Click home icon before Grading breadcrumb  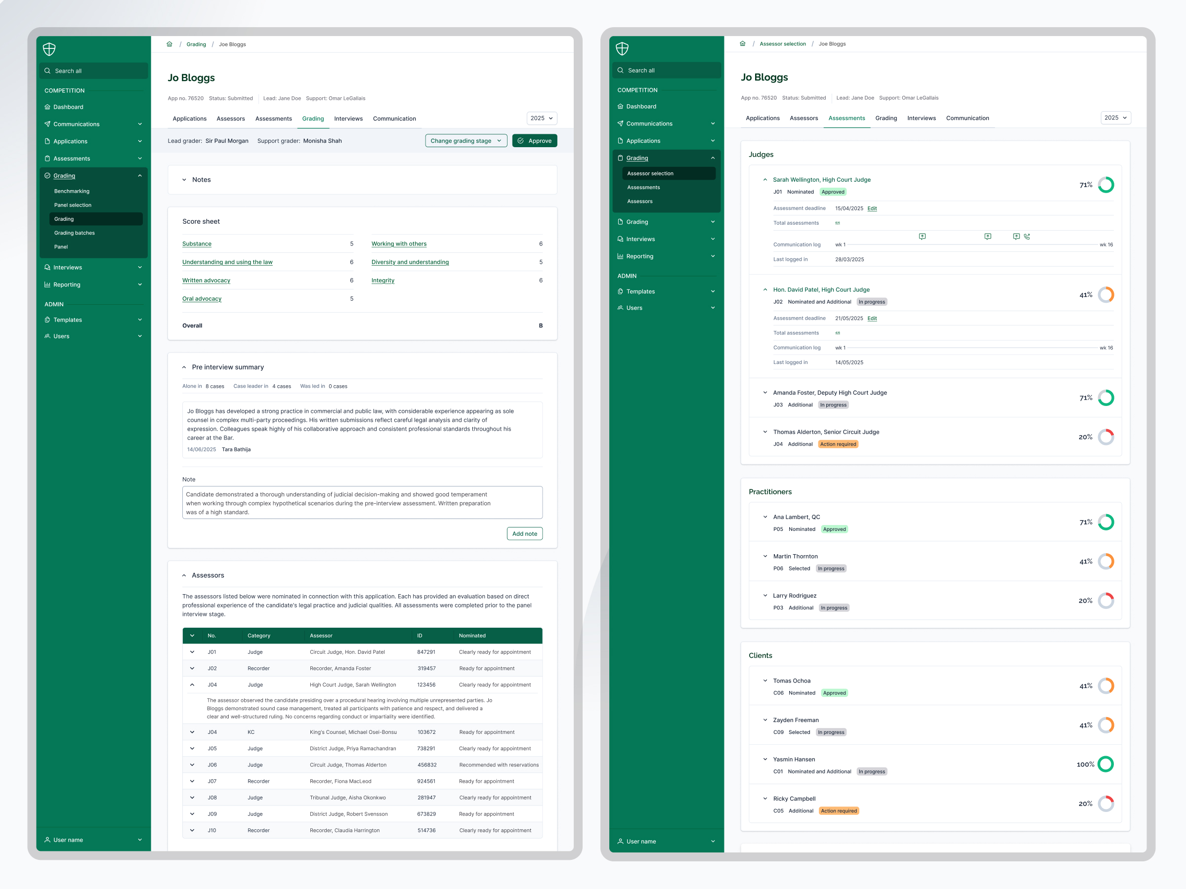[169, 44]
